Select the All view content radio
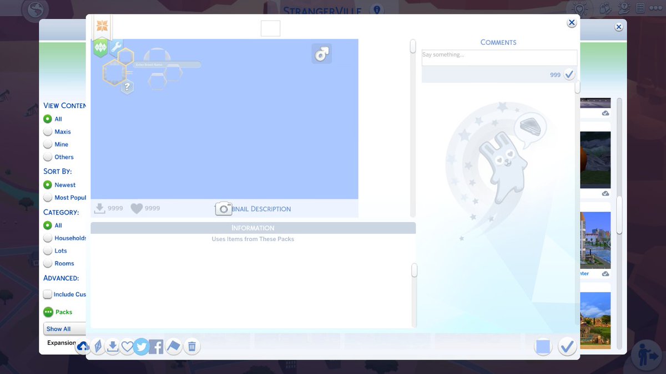Screen dimensions: 666x374 (x=48, y=119)
